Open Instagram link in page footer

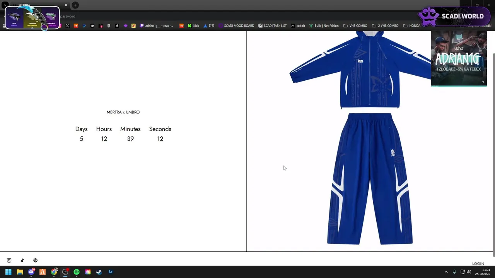coord(9,260)
